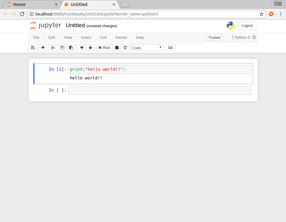The image size is (286, 222).
Task: Open a new browser tab
Action: [125, 4]
